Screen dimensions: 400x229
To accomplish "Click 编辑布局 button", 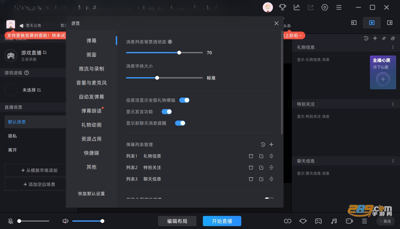I will pyautogui.click(x=177, y=221).
